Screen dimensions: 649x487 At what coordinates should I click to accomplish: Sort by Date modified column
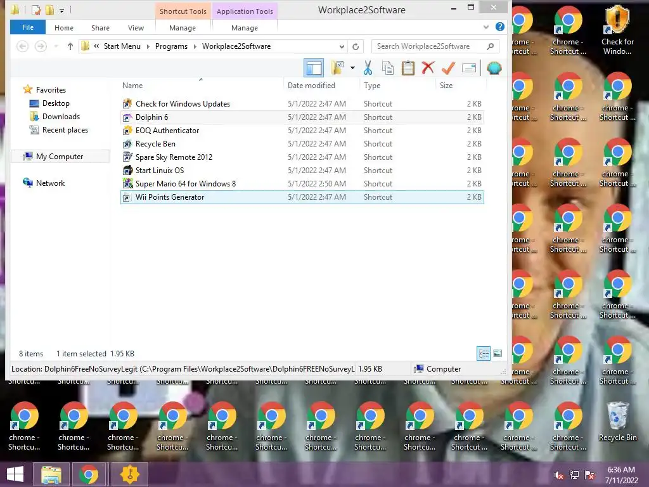[x=311, y=86]
